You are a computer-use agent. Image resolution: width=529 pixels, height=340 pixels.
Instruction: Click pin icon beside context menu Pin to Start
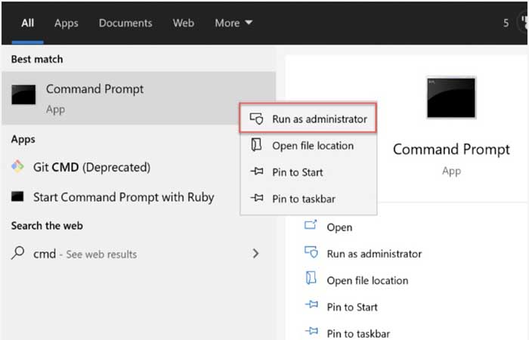point(257,172)
